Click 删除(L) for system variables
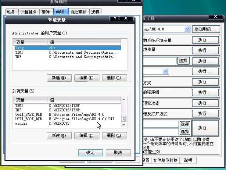Screen dimensions: 226x170 point(114,136)
